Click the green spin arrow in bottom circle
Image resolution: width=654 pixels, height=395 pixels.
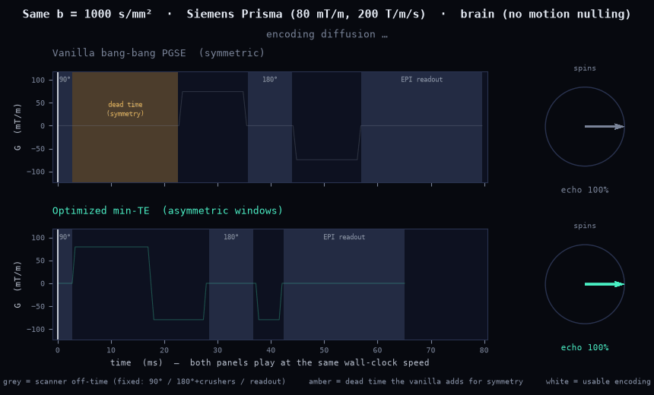[x=605, y=284]
